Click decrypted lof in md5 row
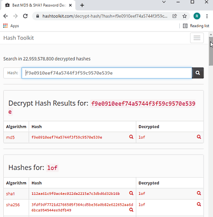The height and width of the screenshot is (217, 213). (142, 137)
